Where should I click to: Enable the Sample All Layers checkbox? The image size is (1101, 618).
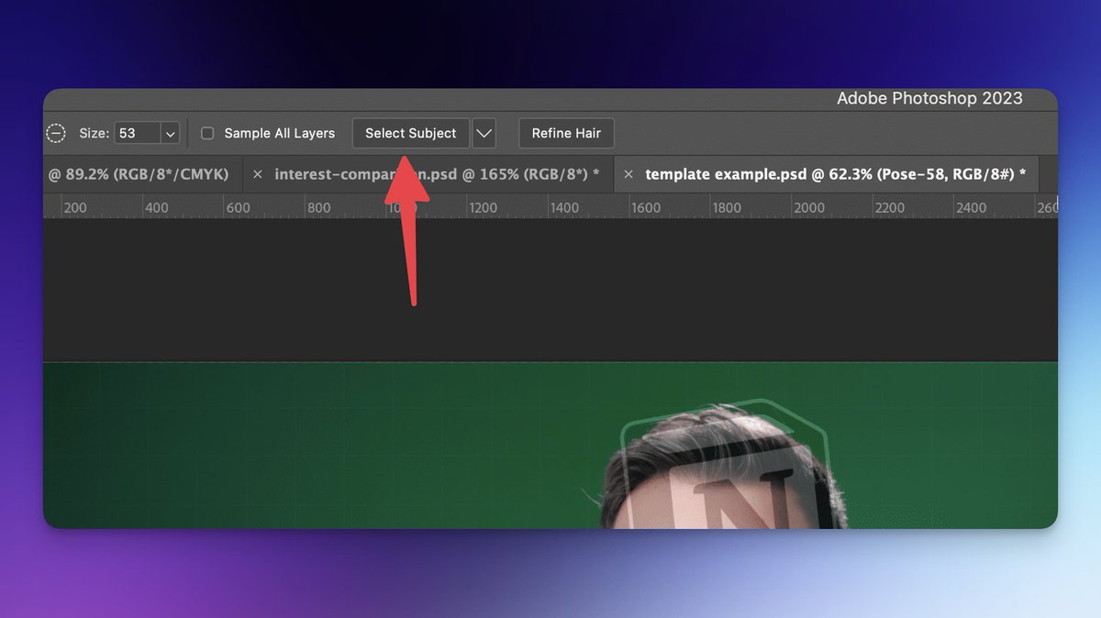(x=207, y=133)
